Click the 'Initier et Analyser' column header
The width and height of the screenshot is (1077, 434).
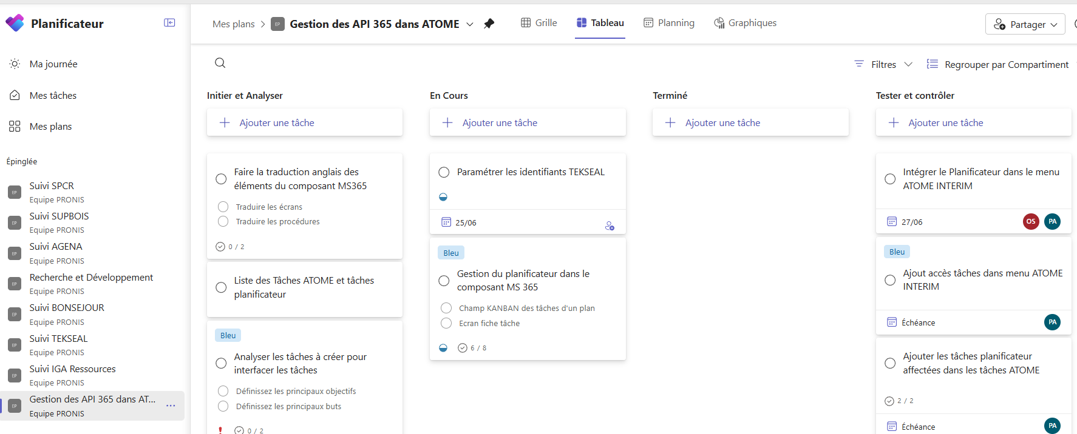tap(245, 96)
